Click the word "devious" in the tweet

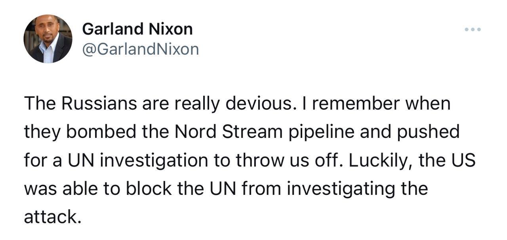pyautogui.click(x=257, y=104)
